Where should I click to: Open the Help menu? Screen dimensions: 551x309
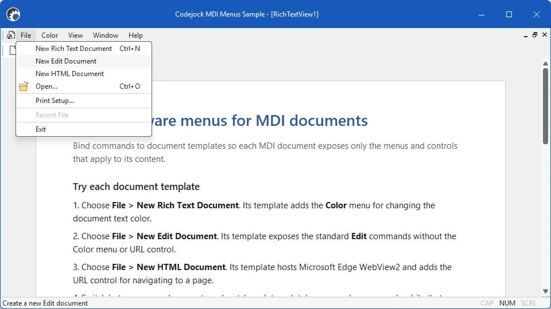(x=135, y=35)
